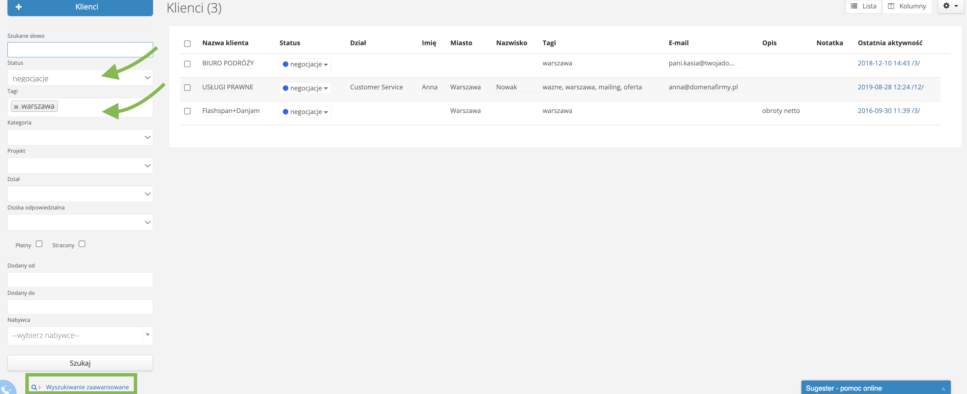967x394 pixels.
Task: Click the magnifier icon beside advanced search
Action: 34,387
